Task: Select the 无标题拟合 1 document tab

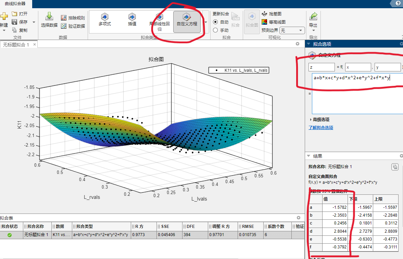Action: click(16, 45)
